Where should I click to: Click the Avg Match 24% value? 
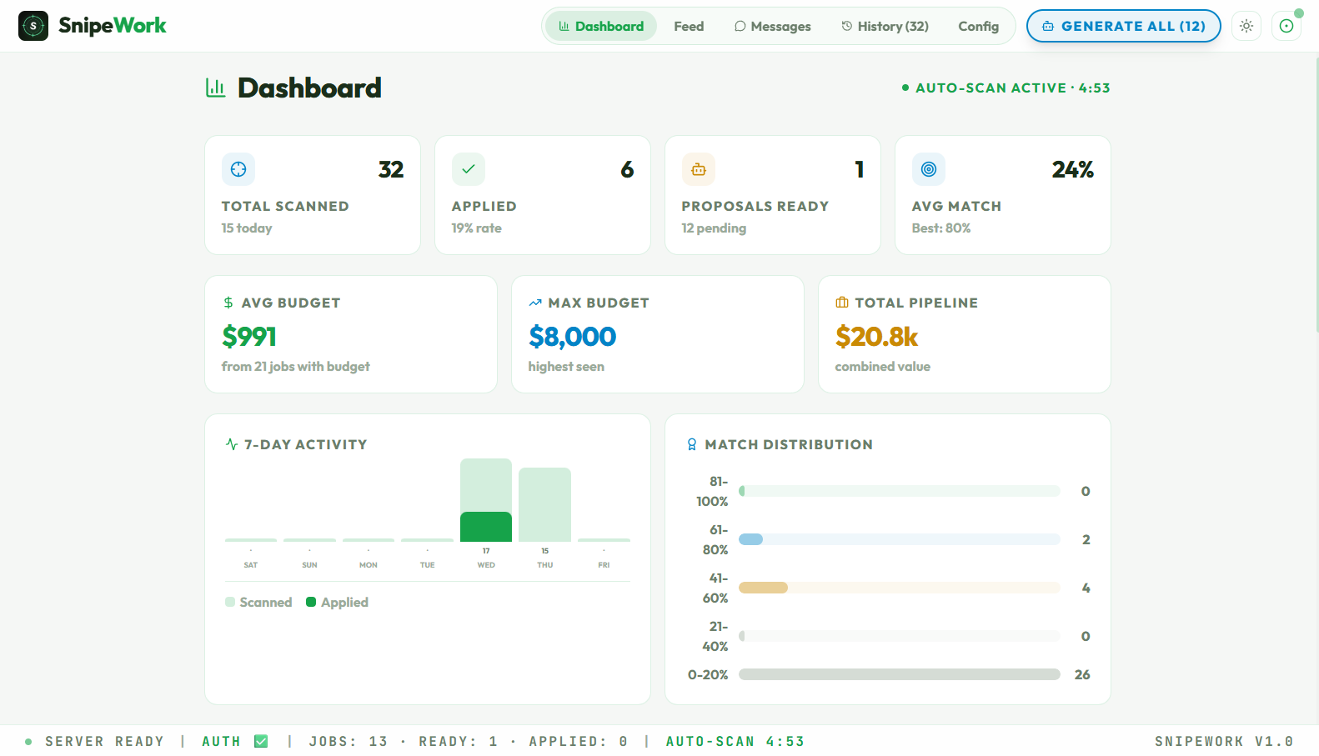click(x=1073, y=169)
